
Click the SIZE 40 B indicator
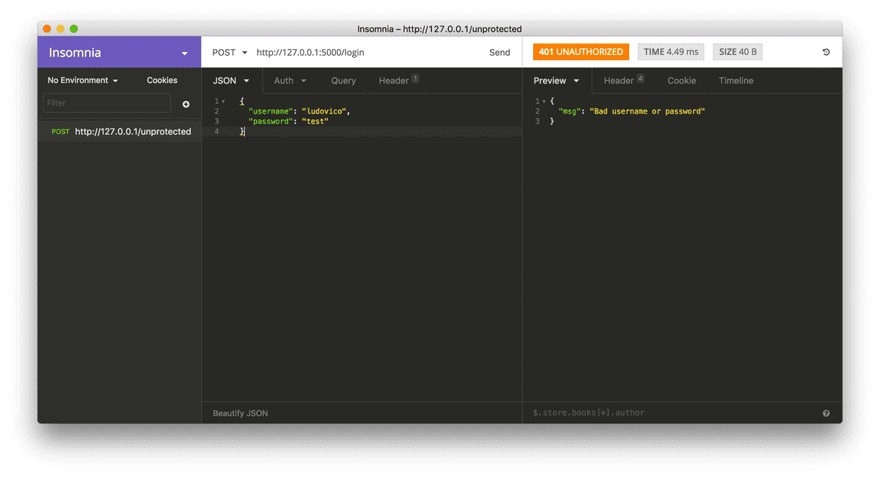[x=738, y=51]
